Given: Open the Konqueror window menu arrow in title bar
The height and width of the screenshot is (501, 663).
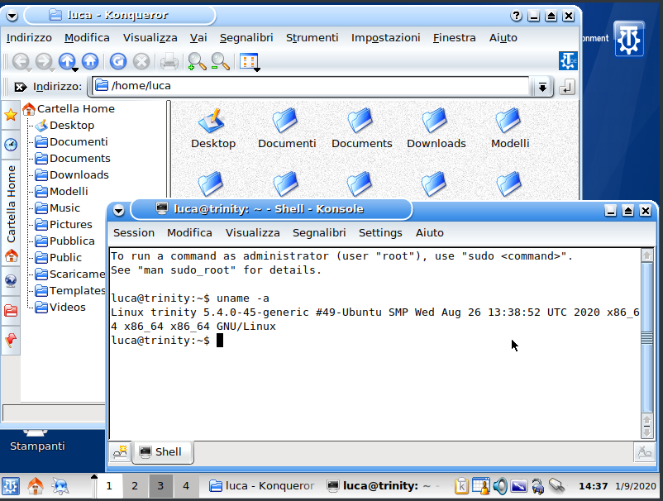Looking at the screenshot, I should tap(12, 16).
